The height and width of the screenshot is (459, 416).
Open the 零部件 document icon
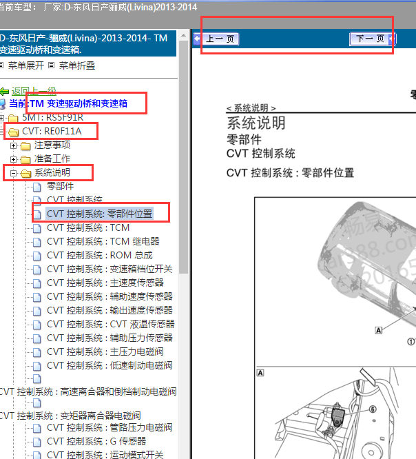point(37,187)
